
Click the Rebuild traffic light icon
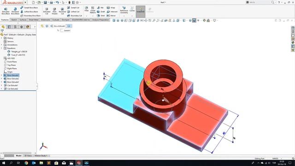[70, 2]
